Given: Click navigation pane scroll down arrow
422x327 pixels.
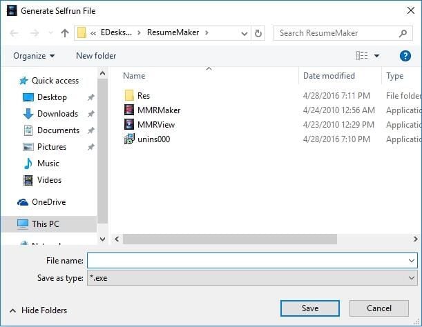Looking at the screenshot, I should [102, 239].
